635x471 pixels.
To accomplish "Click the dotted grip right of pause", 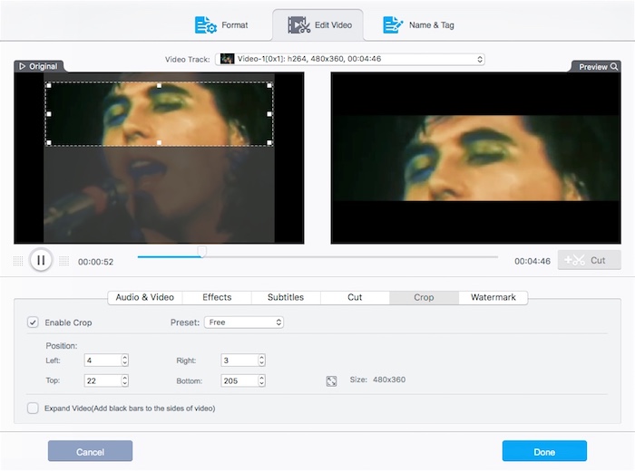I will coord(64,261).
